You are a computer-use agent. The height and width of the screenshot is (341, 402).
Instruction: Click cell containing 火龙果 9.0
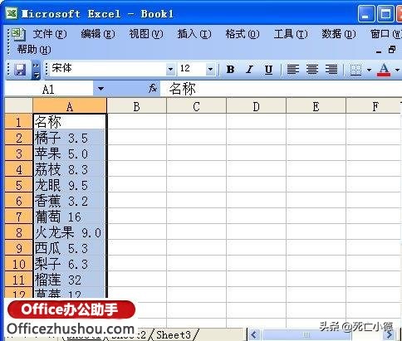click(70, 232)
